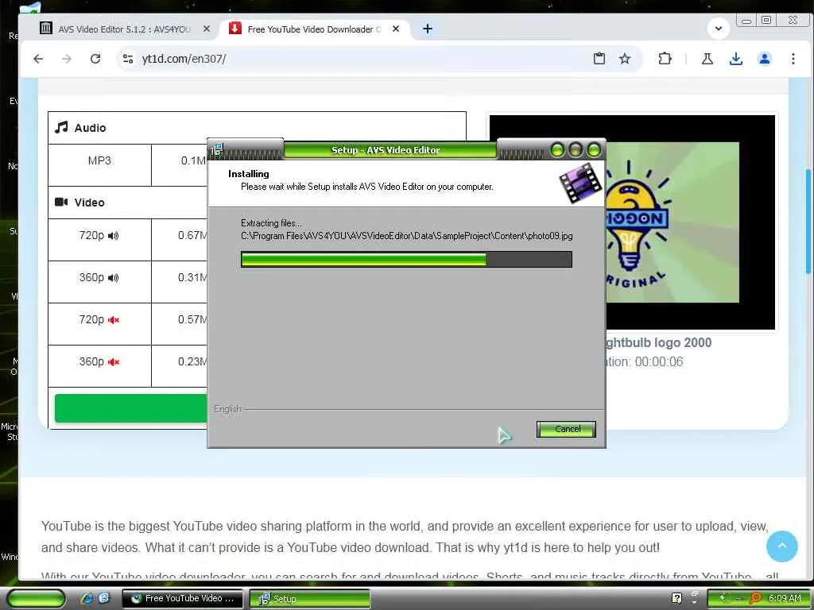
Task: Close the Free YouTube Video Downloader tab
Action: pyautogui.click(x=396, y=29)
